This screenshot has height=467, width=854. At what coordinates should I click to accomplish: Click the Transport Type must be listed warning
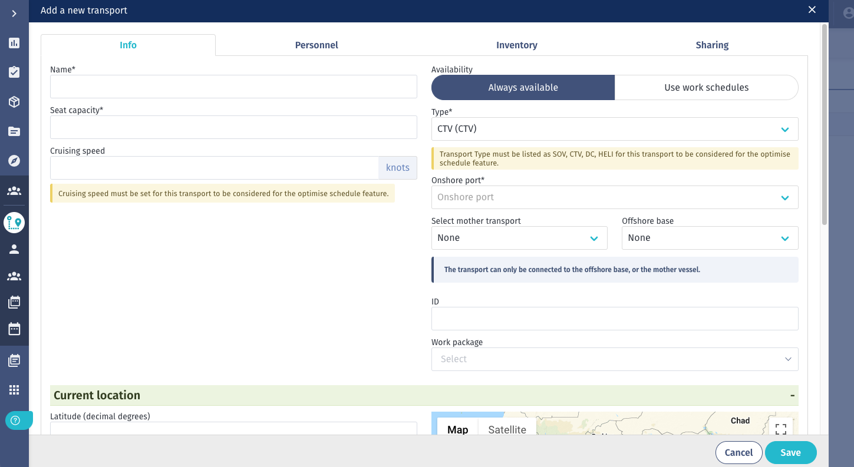pos(615,158)
